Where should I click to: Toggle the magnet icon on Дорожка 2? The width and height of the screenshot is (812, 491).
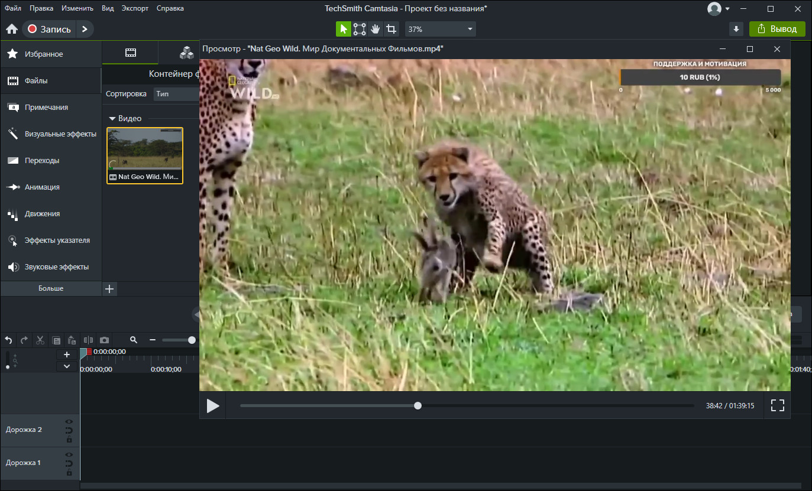[69, 431]
